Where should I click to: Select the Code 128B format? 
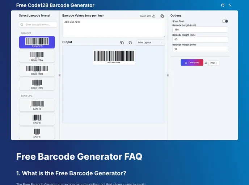(x=37, y=70)
